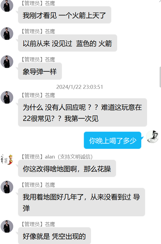161x244 pixels.
Task: Click avatar beside the 象导弹一样 message
Action: coord(7,62)
